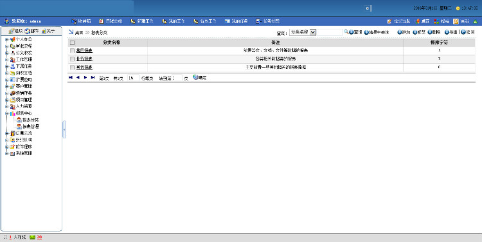This screenshot has height=242, width=482.
Task: Click the 删除 delete button
Action: tap(434, 32)
